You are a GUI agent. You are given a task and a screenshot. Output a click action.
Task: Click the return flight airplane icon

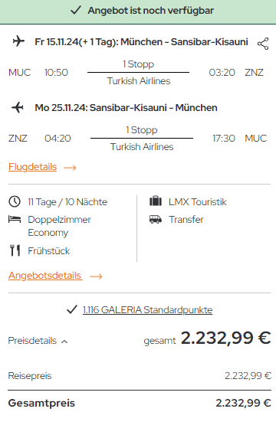click(x=18, y=107)
